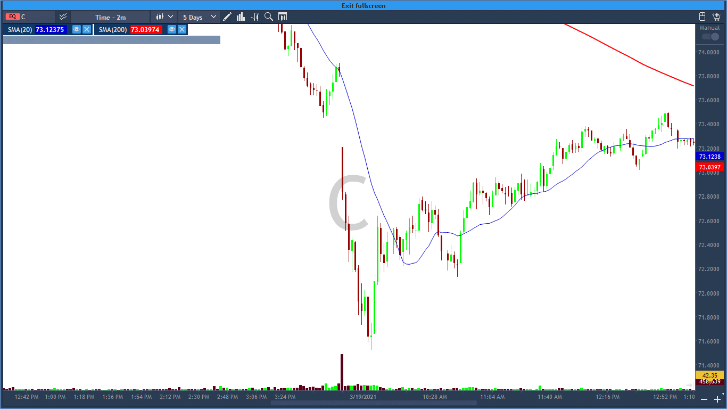Select the pencil drawing tool

point(227,17)
